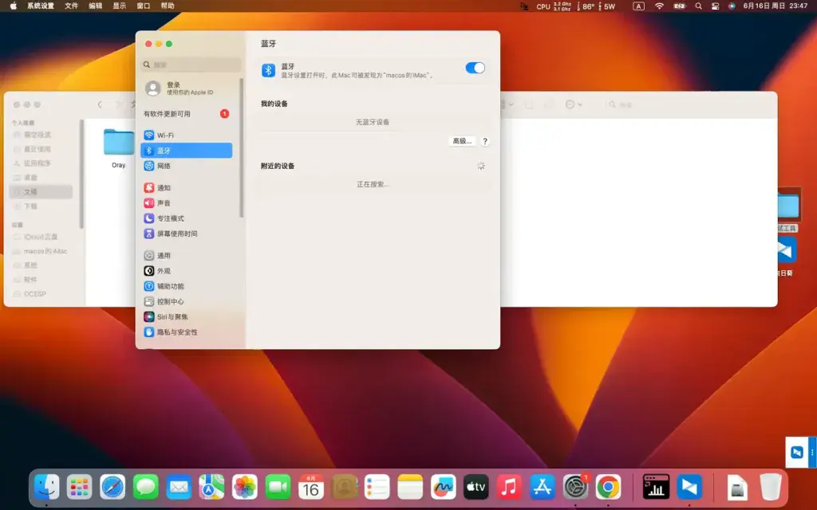This screenshot has height=510, width=817.
Task: Select 蓝牙 in System Settings sidebar
Action: tap(186, 151)
